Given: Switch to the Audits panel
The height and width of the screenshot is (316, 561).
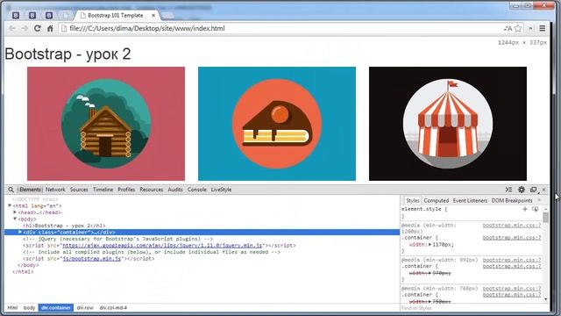Looking at the screenshot, I should point(175,190).
